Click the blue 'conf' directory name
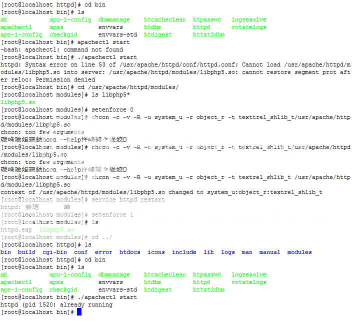The image size is (355, 321). tap(80, 252)
